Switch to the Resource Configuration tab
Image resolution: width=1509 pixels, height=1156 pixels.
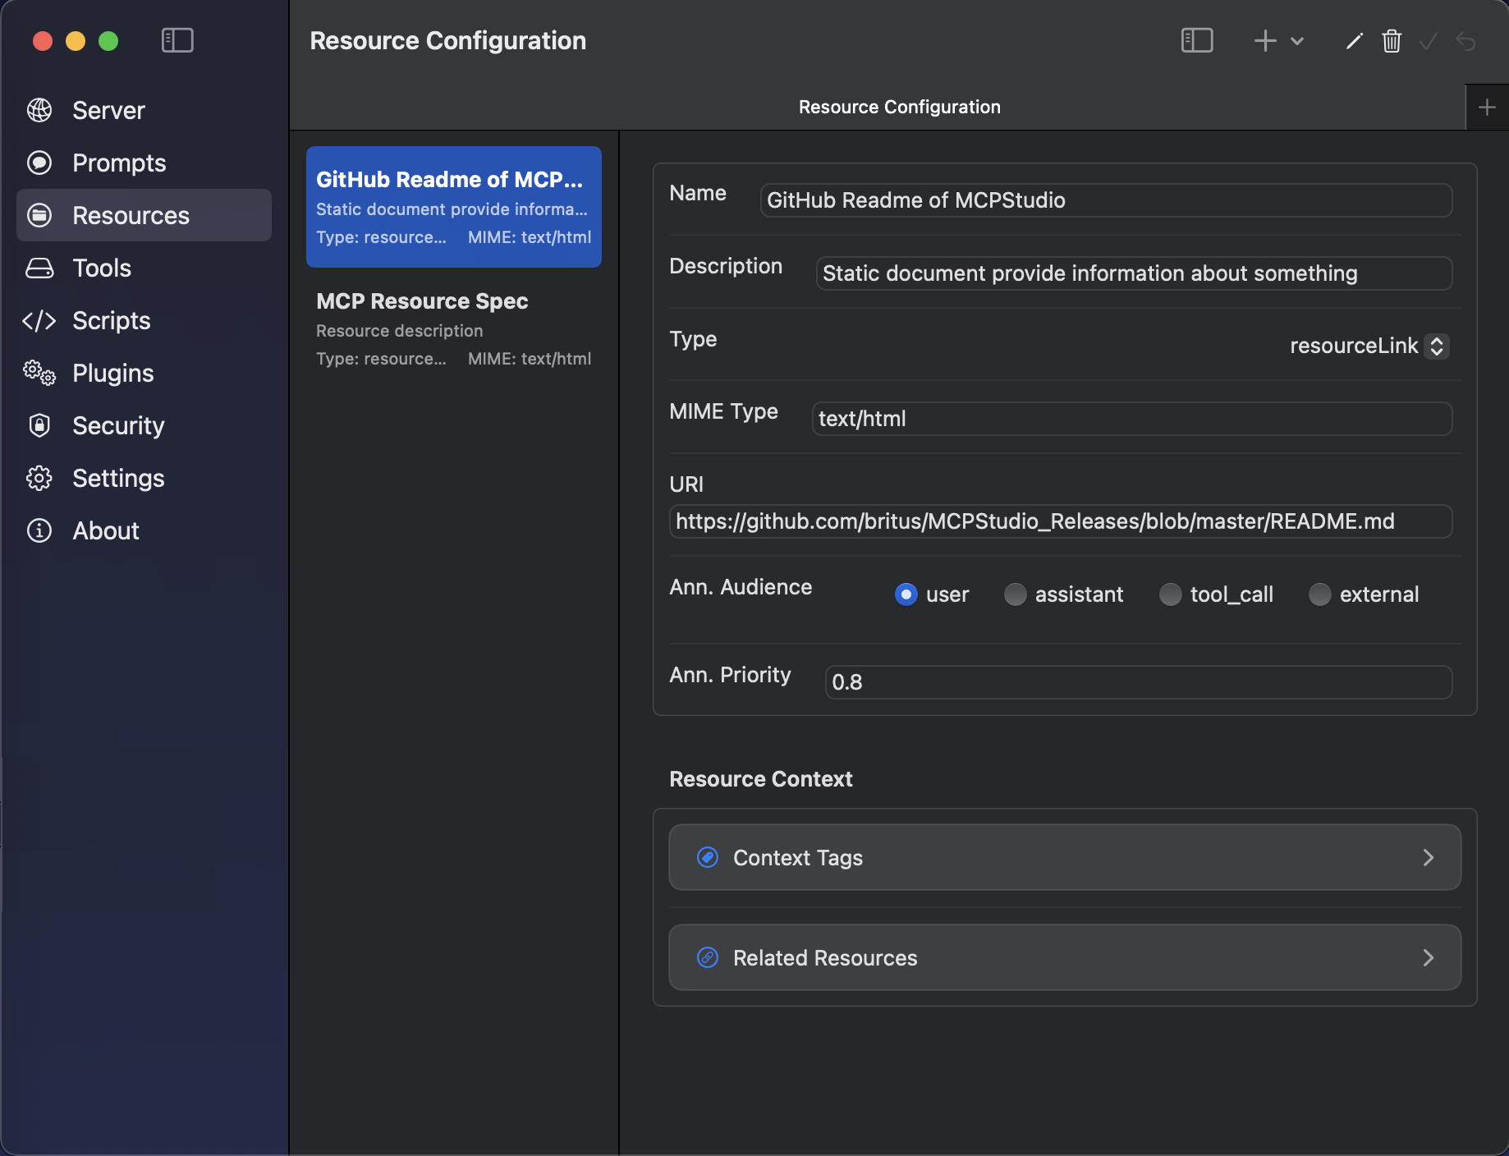(900, 106)
